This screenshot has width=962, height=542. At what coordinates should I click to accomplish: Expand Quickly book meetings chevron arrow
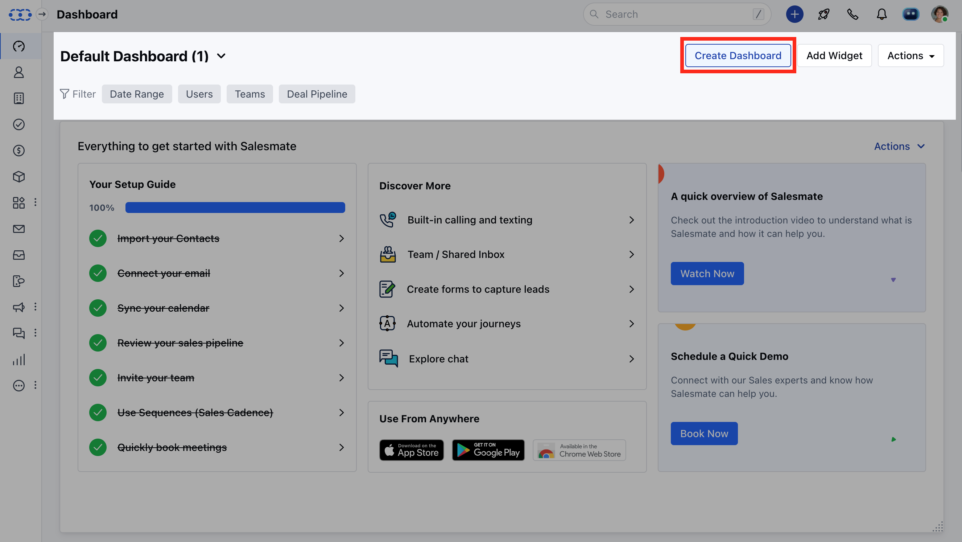[x=341, y=447]
